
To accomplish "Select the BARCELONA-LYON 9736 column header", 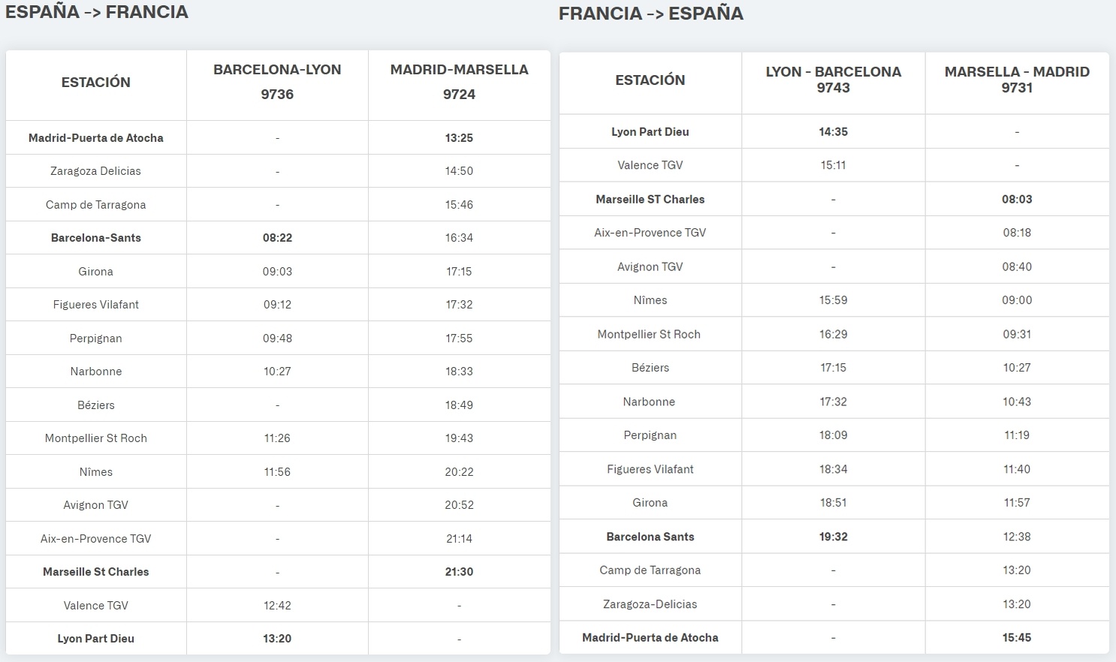I will point(277,82).
